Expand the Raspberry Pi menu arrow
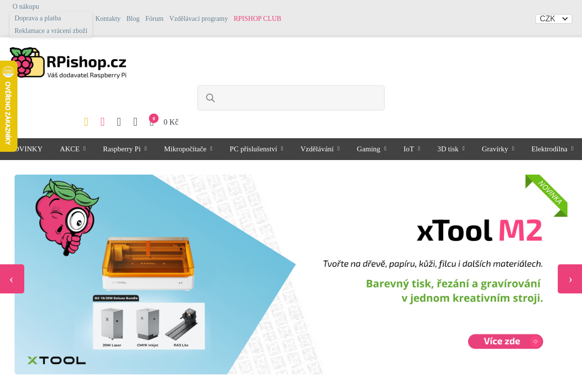582x388 pixels. coord(145,149)
